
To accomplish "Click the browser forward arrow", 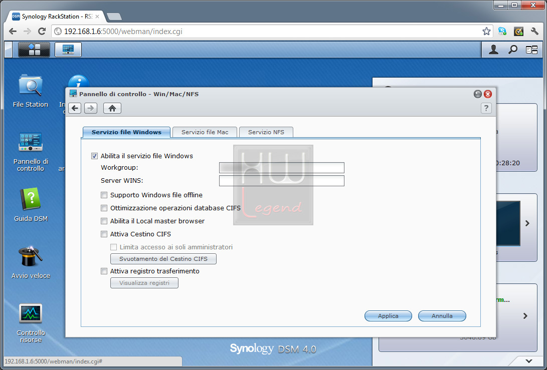I will tap(27, 32).
